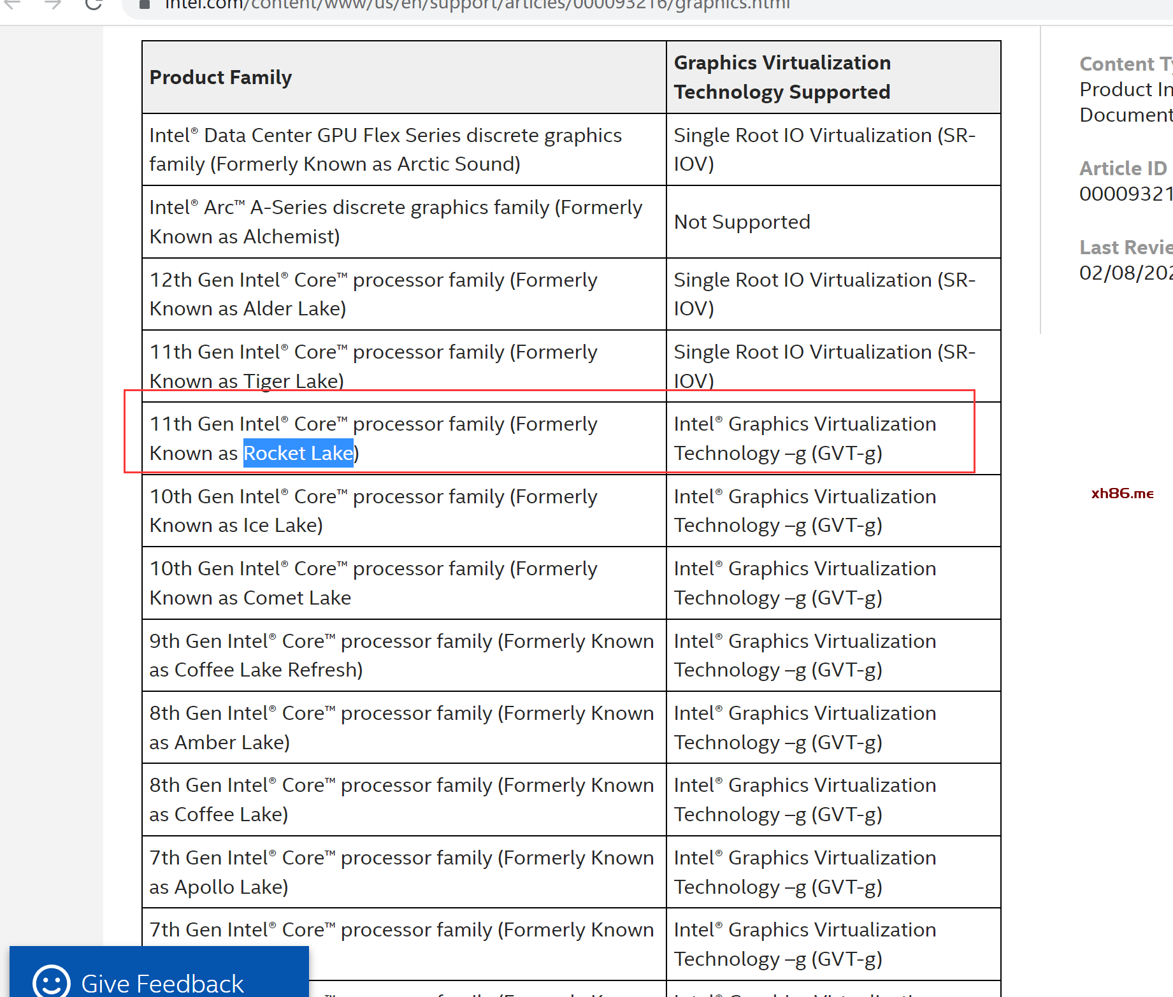
Task: Click the 10th Gen Comet Lake cell
Action: (x=404, y=583)
